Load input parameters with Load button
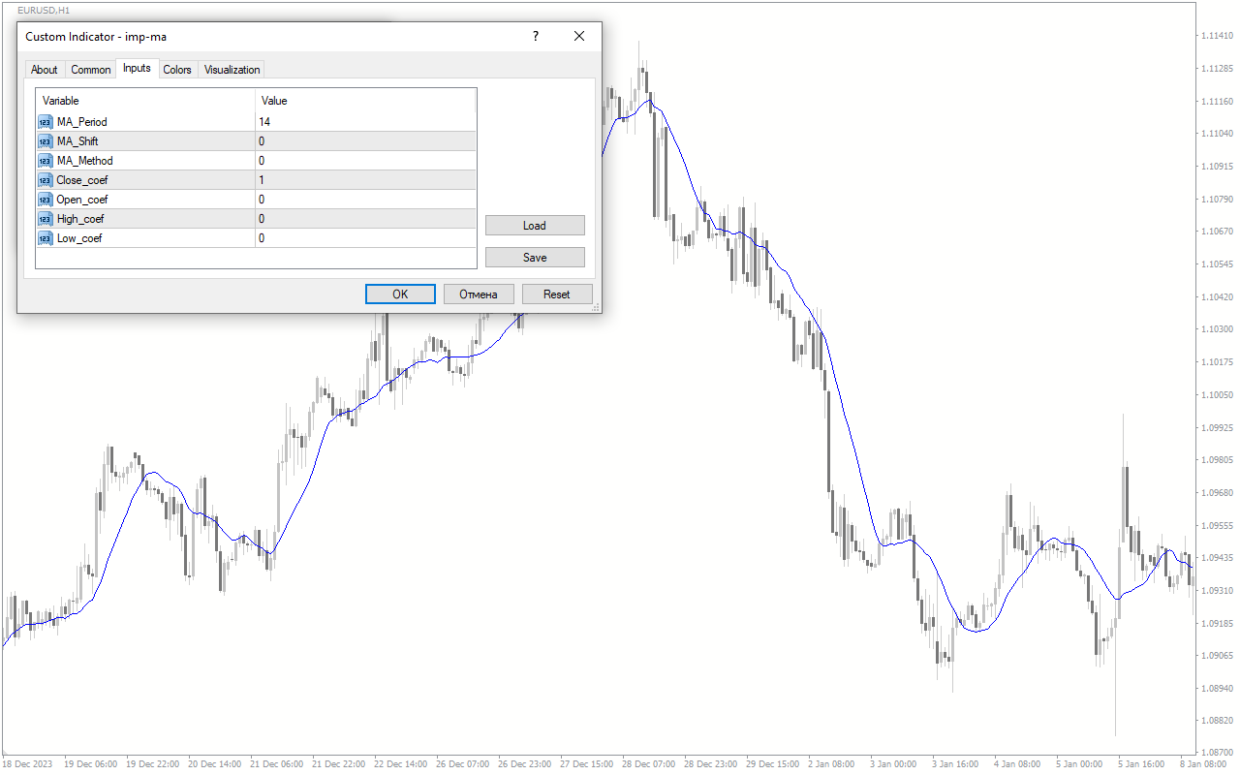The image size is (1240, 775). [x=535, y=226]
